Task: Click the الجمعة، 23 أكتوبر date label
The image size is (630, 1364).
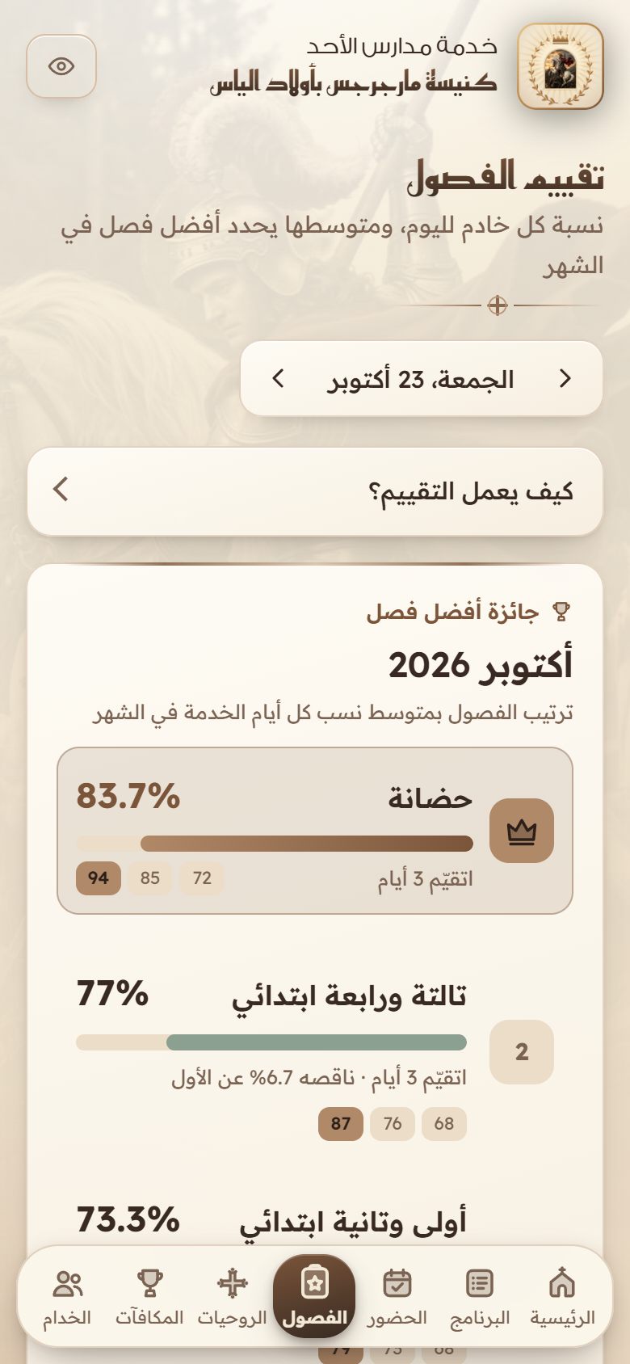Action: tap(421, 379)
